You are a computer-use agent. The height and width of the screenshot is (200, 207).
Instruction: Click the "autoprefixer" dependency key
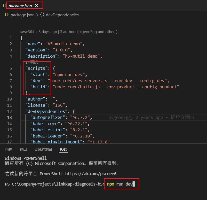(x=48, y=118)
